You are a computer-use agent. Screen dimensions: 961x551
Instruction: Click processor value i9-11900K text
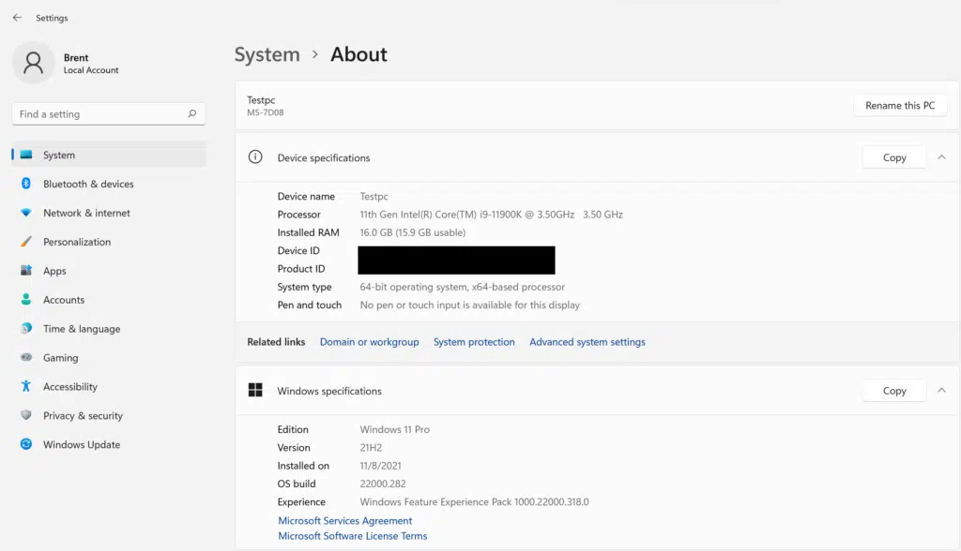(491, 215)
